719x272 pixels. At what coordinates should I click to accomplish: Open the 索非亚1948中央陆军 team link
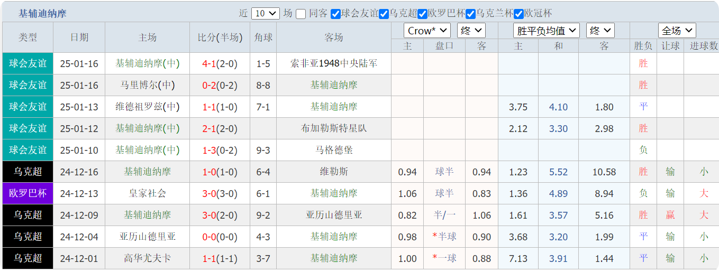pos(334,64)
